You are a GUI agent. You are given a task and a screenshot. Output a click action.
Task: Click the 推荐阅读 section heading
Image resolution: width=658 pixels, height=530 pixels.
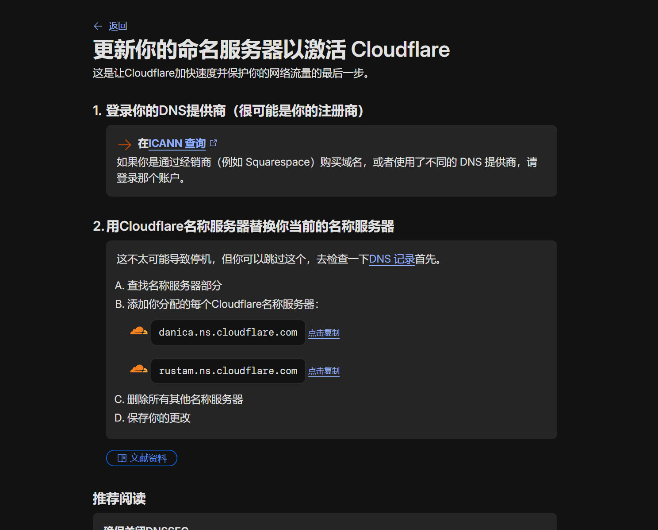[x=119, y=499]
